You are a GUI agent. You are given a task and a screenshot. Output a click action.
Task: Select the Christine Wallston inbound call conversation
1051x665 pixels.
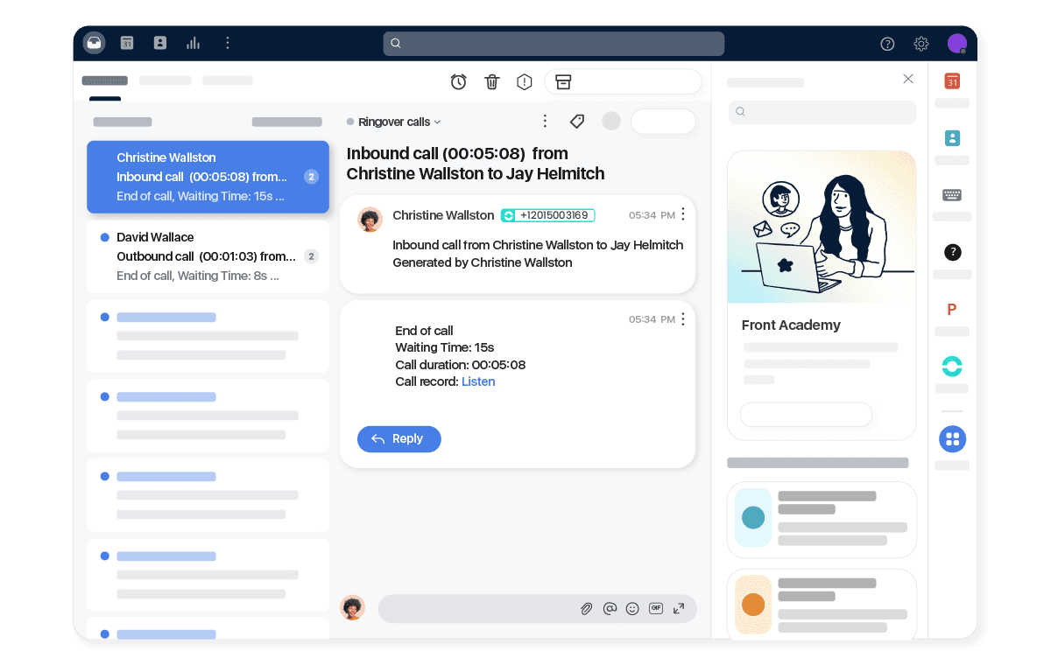(208, 177)
